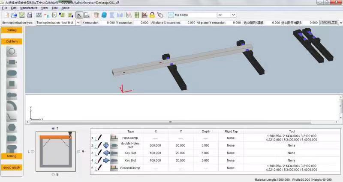This screenshot has height=182, width=343.
Task: Expand toolbar overflow chevron at far right
Action: [340, 23]
